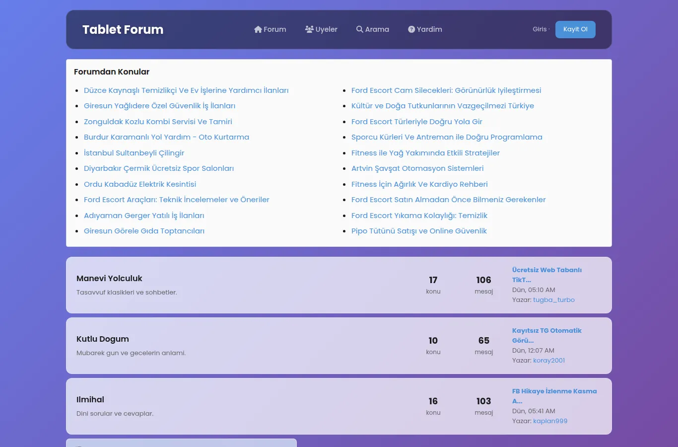Viewport: 678px width, 447px height.
Task: Go to the Tablet Forum logo title
Action: click(x=123, y=29)
